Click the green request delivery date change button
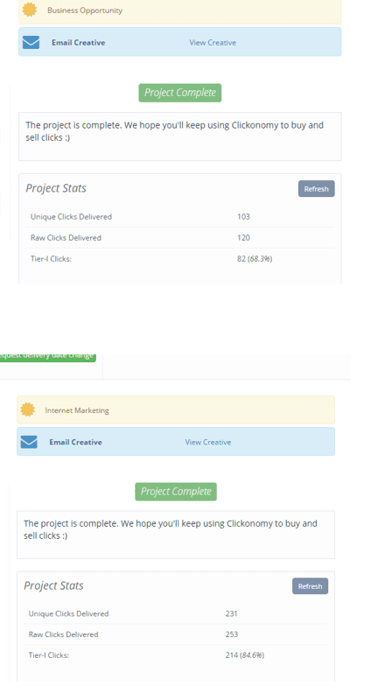 pyautogui.click(x=47, y=356)
